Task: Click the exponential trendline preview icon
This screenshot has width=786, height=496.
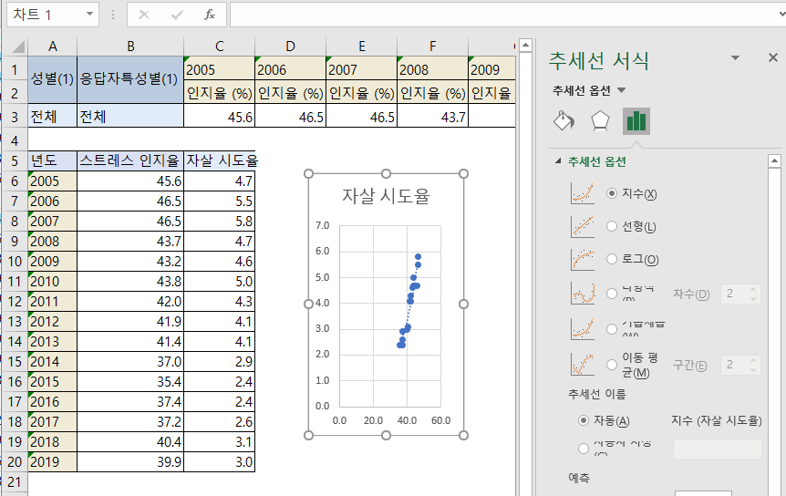Action: pyautogui.click(x=583, y=193)
